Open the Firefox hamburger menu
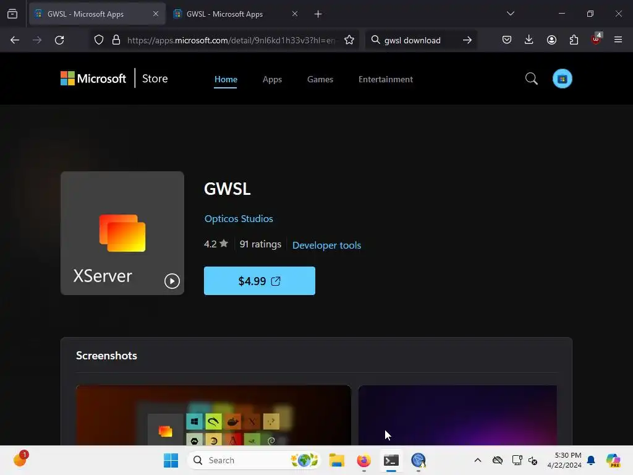Viewport: 633px width, 475px height. click(618, 40)
